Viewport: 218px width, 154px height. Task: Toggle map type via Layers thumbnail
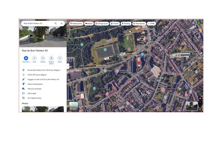pyautogui.click(x=73, y=106)
